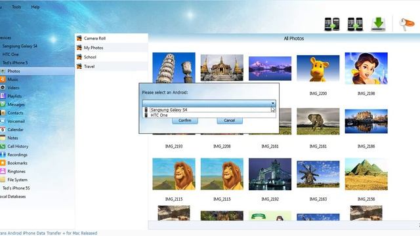The image size is (420, 236).
Task: Open the Local Databases entry
Action: 13,197
